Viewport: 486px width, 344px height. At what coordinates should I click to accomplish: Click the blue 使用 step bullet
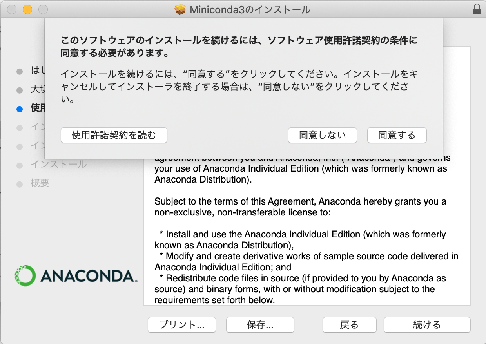(x=20, y=109)
